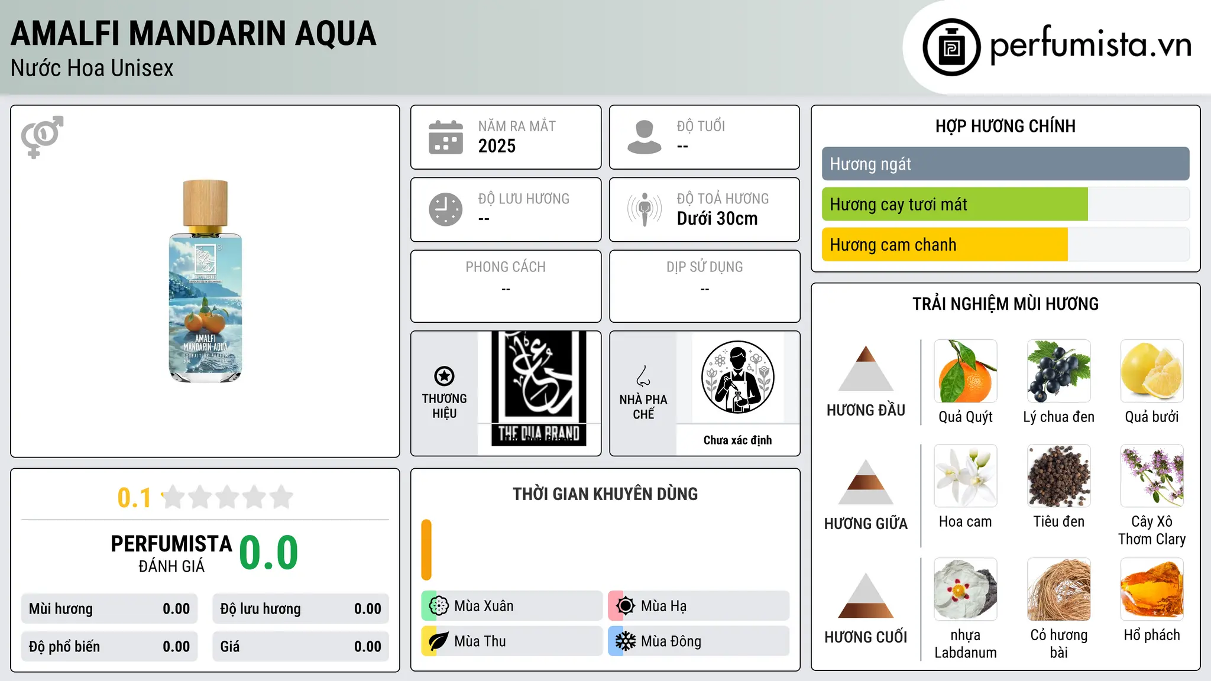Click the Hương ngát accord bar
Screen dimensions: 1211x681
click(x=1006, y=164)
